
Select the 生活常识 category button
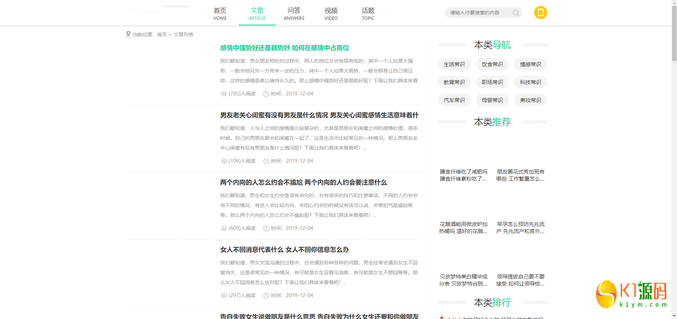[x=454, y=64]
